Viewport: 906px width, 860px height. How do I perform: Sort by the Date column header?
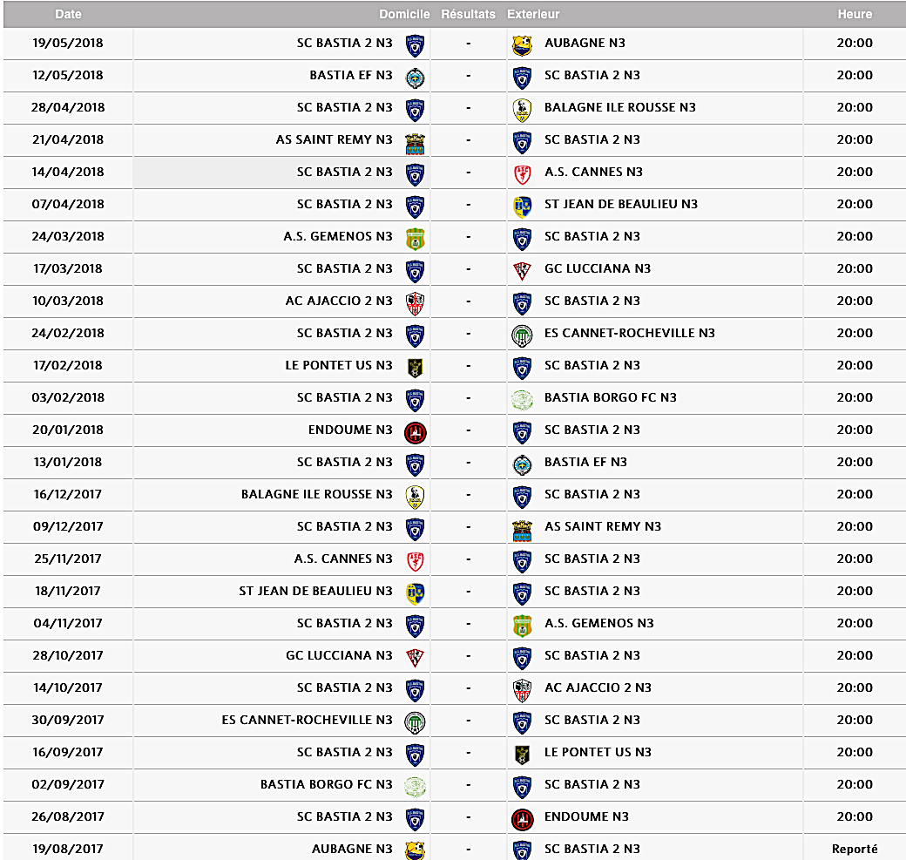[69, 14]
